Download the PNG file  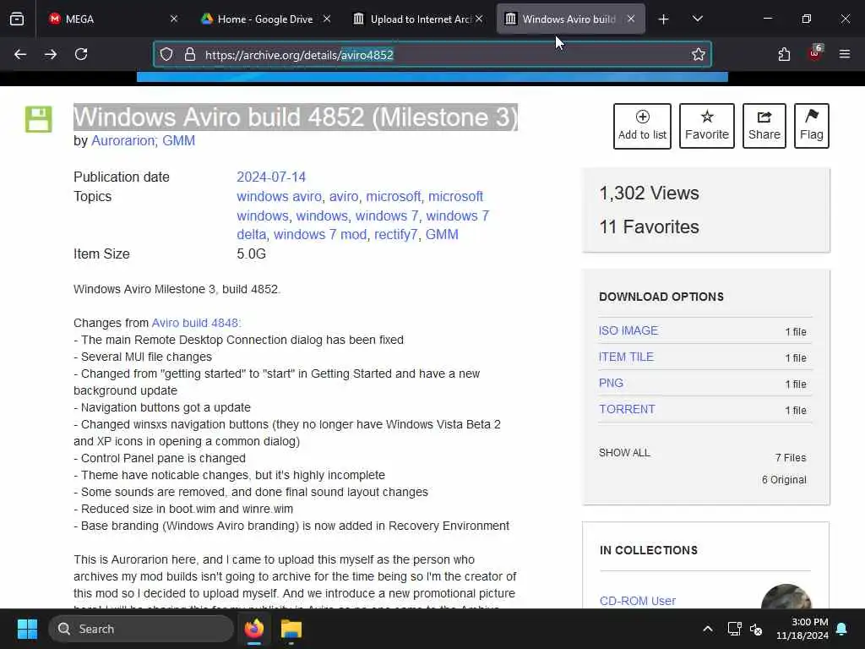[x=612, y=383]
